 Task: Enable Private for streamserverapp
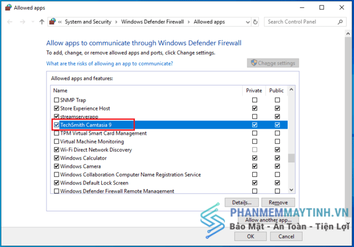point(254,117)
